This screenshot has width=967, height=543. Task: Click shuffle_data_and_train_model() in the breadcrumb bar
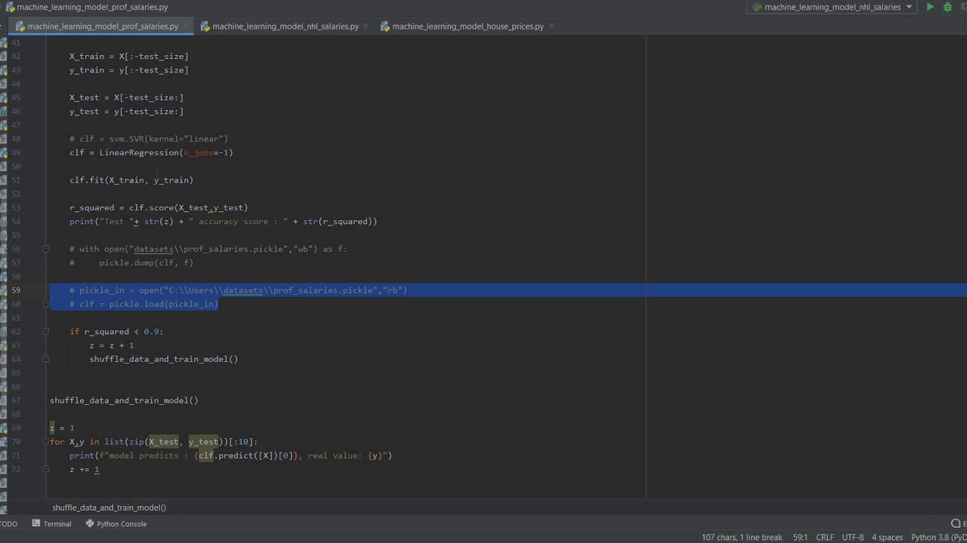109,508
